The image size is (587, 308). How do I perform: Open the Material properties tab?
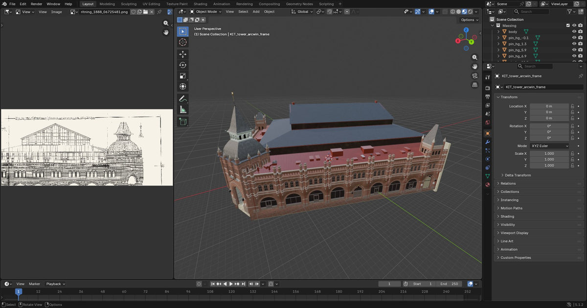tap(487, 185)
